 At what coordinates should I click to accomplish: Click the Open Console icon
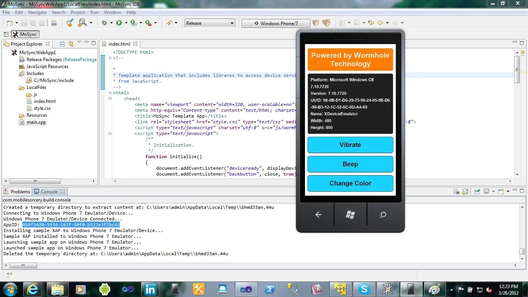click(x=501, y=191)
